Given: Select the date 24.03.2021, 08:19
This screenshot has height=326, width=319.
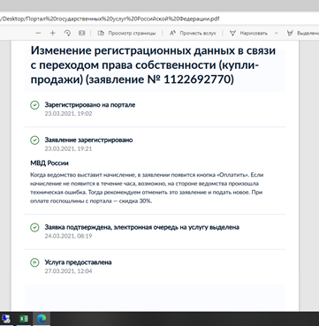Looking at the screenshot, I should point(68,236).
